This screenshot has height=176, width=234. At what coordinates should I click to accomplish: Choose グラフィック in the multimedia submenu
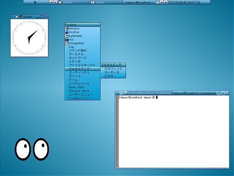point(113,69)
